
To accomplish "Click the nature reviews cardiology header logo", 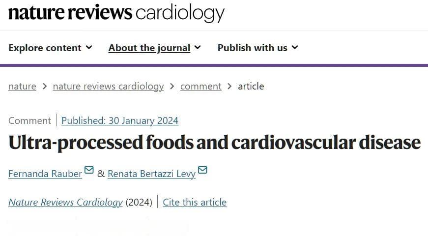I will [x=116, y=13].
